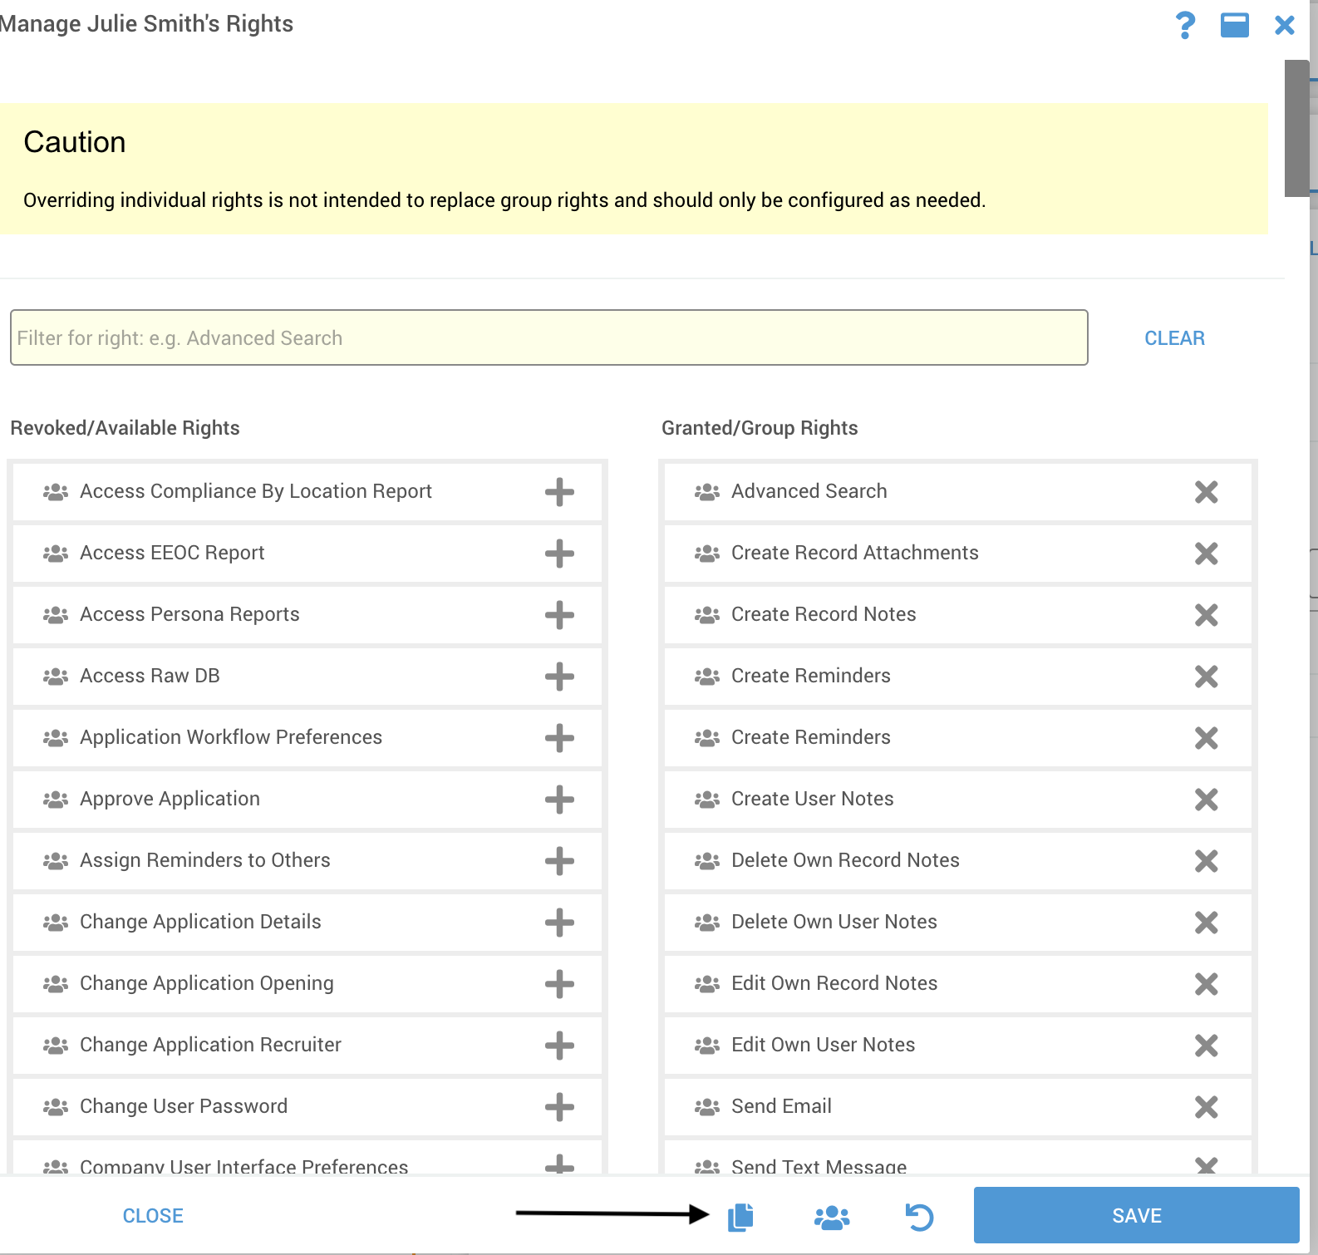Remove Create Record Attachments right
The height and width of the screenshot is (1255, 1318).
pyautogui.click(x=1207, y=554)
